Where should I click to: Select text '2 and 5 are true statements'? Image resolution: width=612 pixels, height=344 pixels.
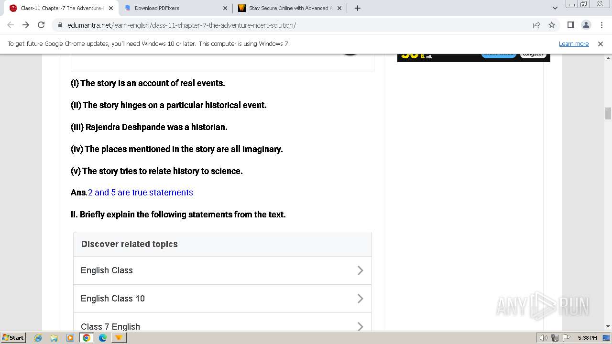[141, 193]
